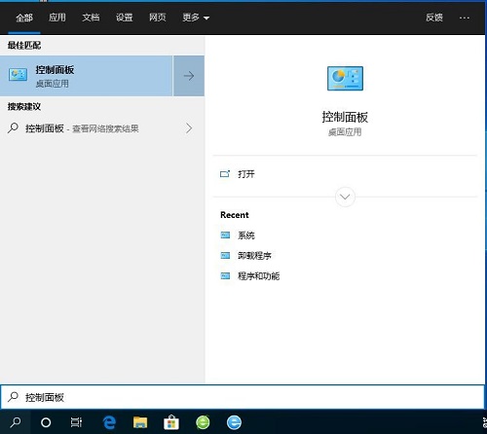Click the 控制面板 title in preview pane
This screenshot has width=487, height=434.
coord(345,117)
